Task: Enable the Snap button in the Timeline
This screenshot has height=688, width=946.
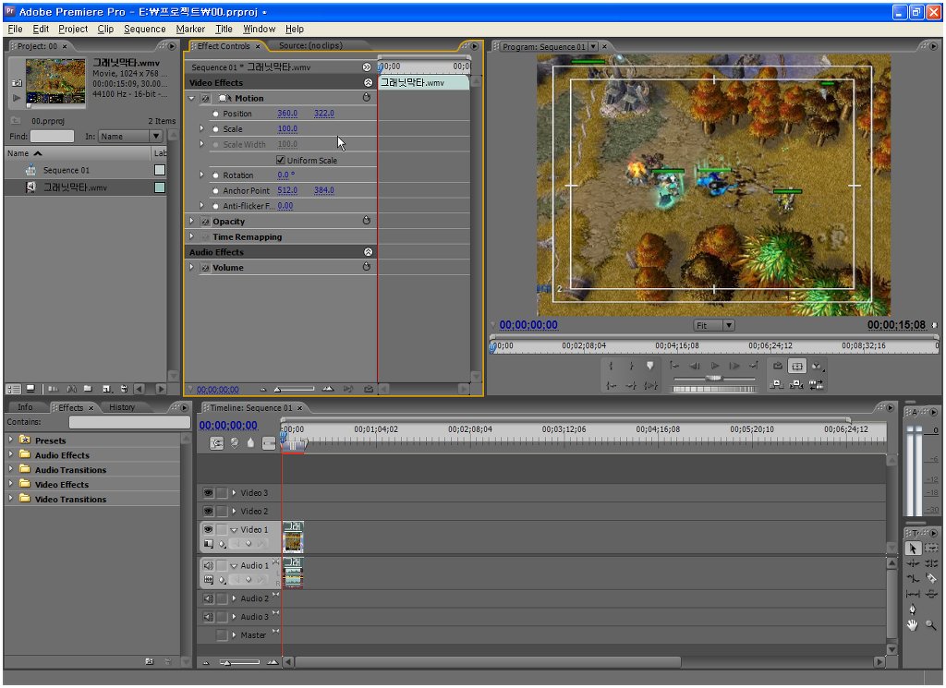Action: [x=217, y=443]
